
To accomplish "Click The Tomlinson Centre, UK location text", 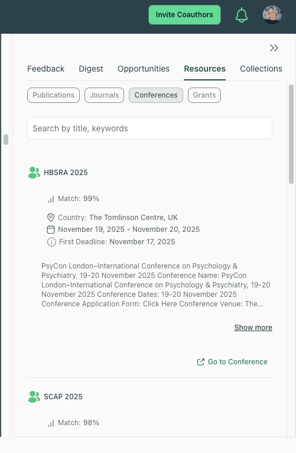I will click(134, 217).
